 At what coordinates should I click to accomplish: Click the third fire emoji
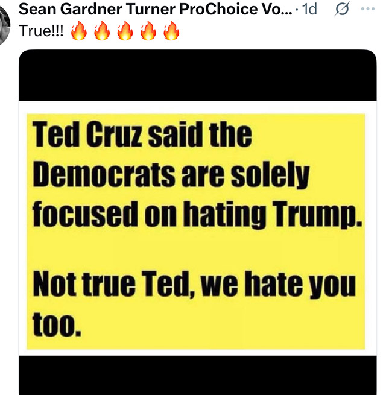tap(125, 31)
